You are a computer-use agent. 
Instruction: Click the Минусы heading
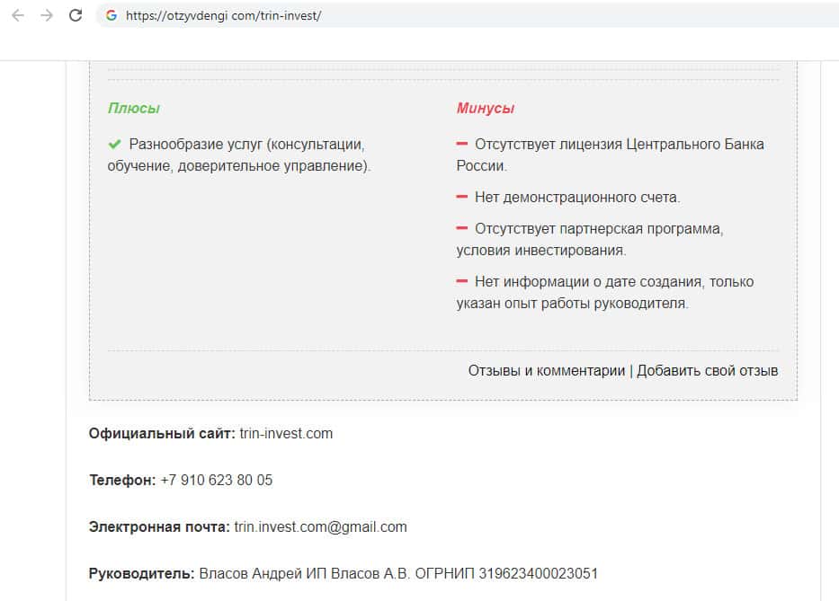(x=486, y=108)
